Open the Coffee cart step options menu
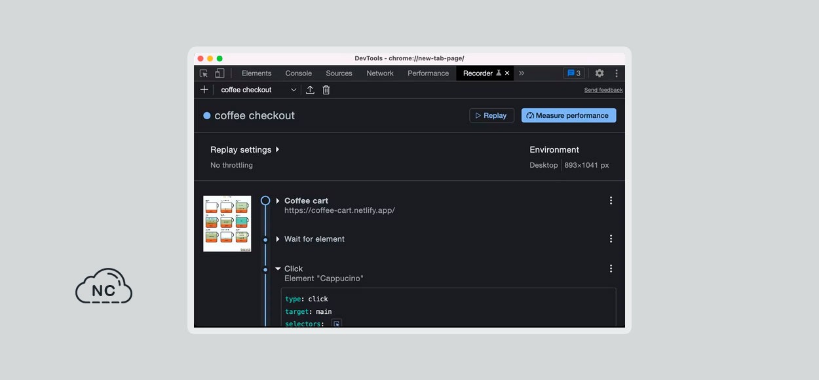819x380 pixels. [x=611, y=200]
